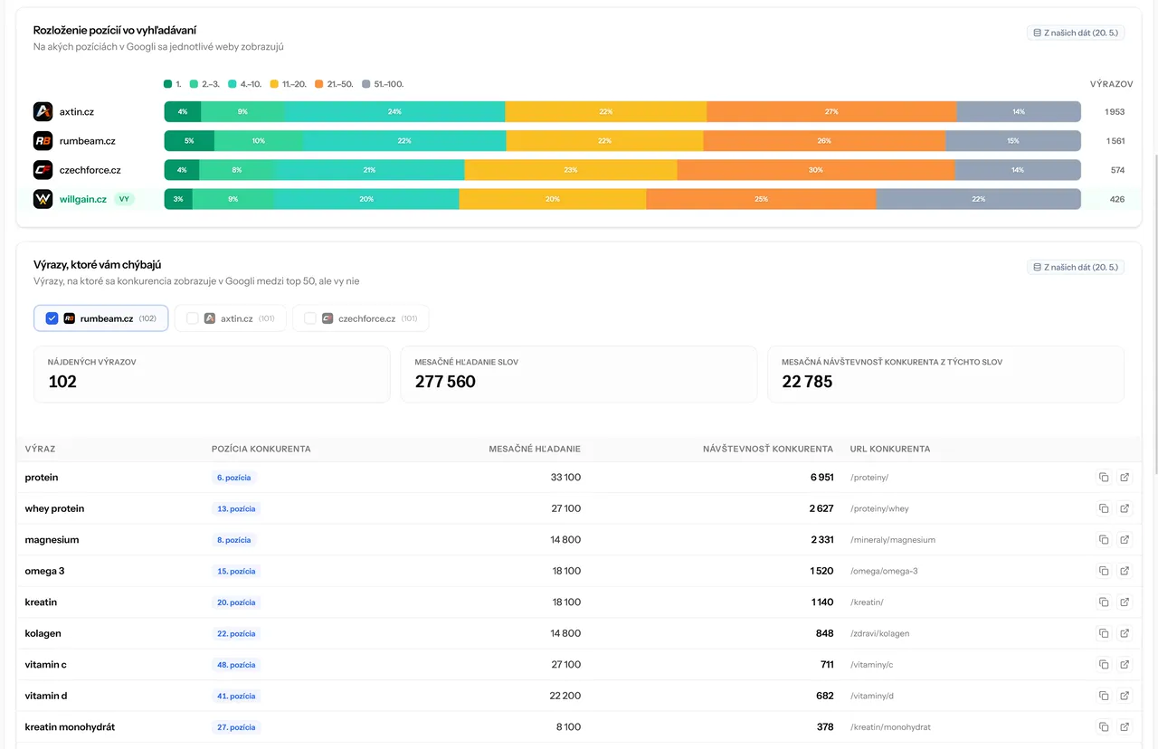
Task: Sort table by Pozícia konkurenta column
Action: pos(261,449)
